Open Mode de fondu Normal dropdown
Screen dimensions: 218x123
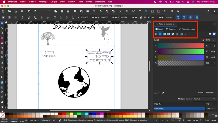pyautogui.click(x=204, y=99)
